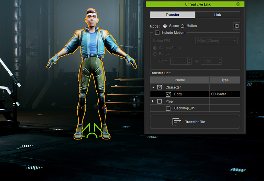264x181 pixels.
Task: Click the Prop group label
Action: [x=169, y=101]
